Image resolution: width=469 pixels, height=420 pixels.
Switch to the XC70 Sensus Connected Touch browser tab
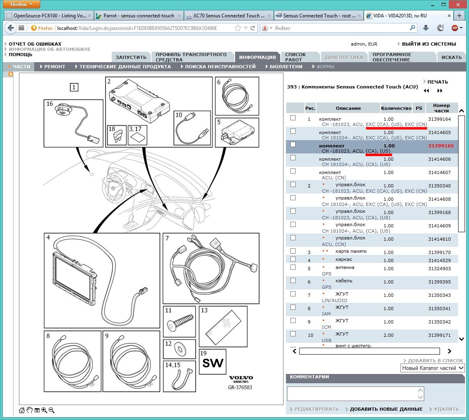pyautogui.click(x=229, y=16)
